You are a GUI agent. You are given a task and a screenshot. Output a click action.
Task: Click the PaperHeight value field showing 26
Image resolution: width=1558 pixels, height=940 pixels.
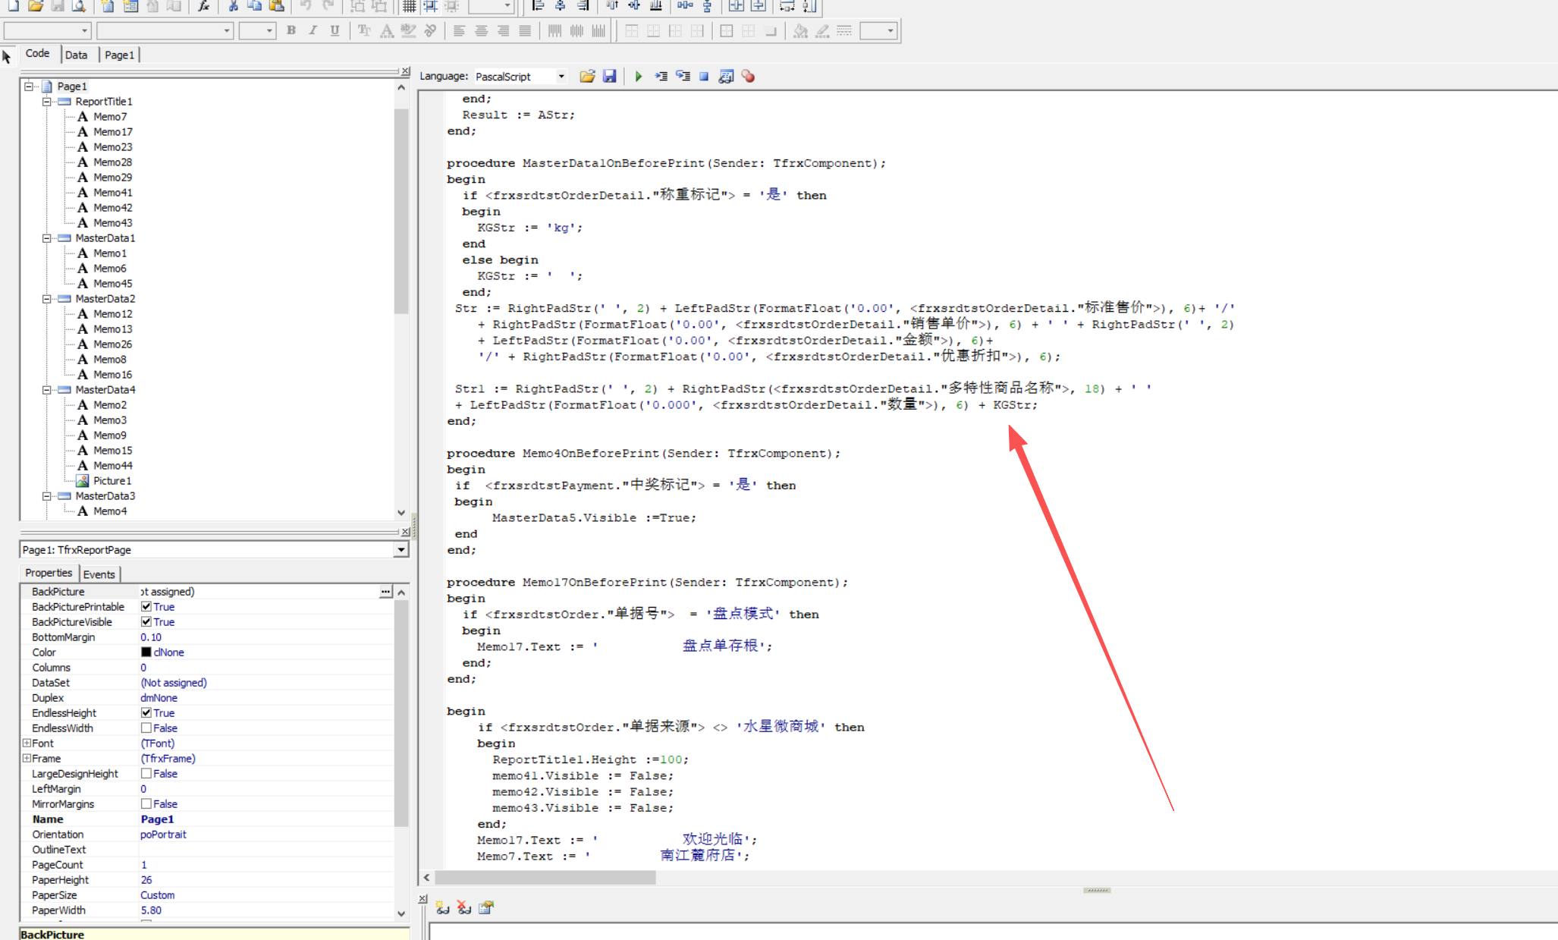point(265,880)
